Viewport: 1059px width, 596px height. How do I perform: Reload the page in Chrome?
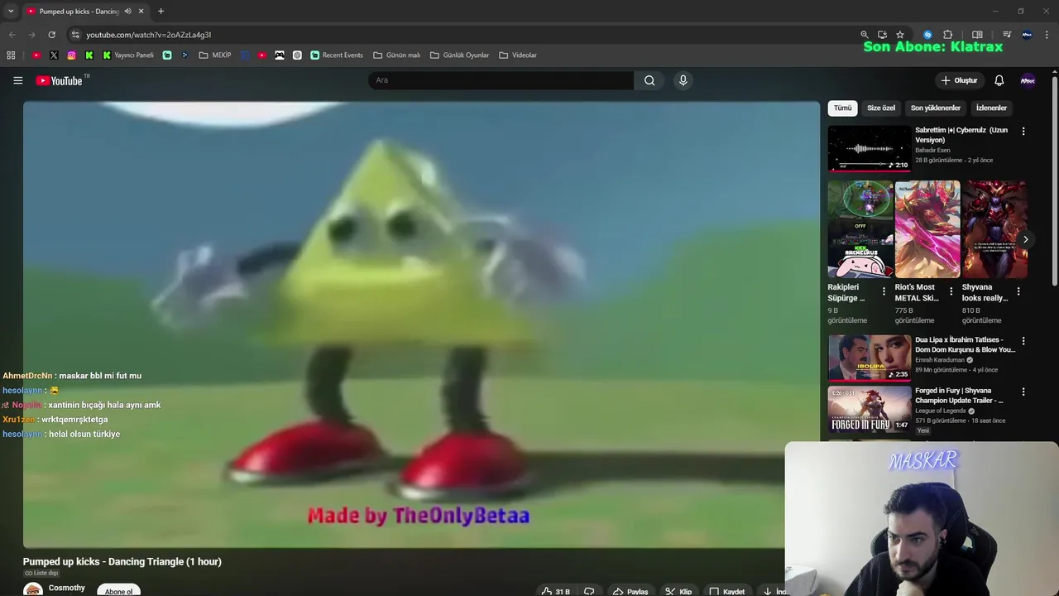pos(51,35)
